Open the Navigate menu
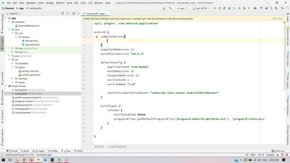 pos(31,3)
